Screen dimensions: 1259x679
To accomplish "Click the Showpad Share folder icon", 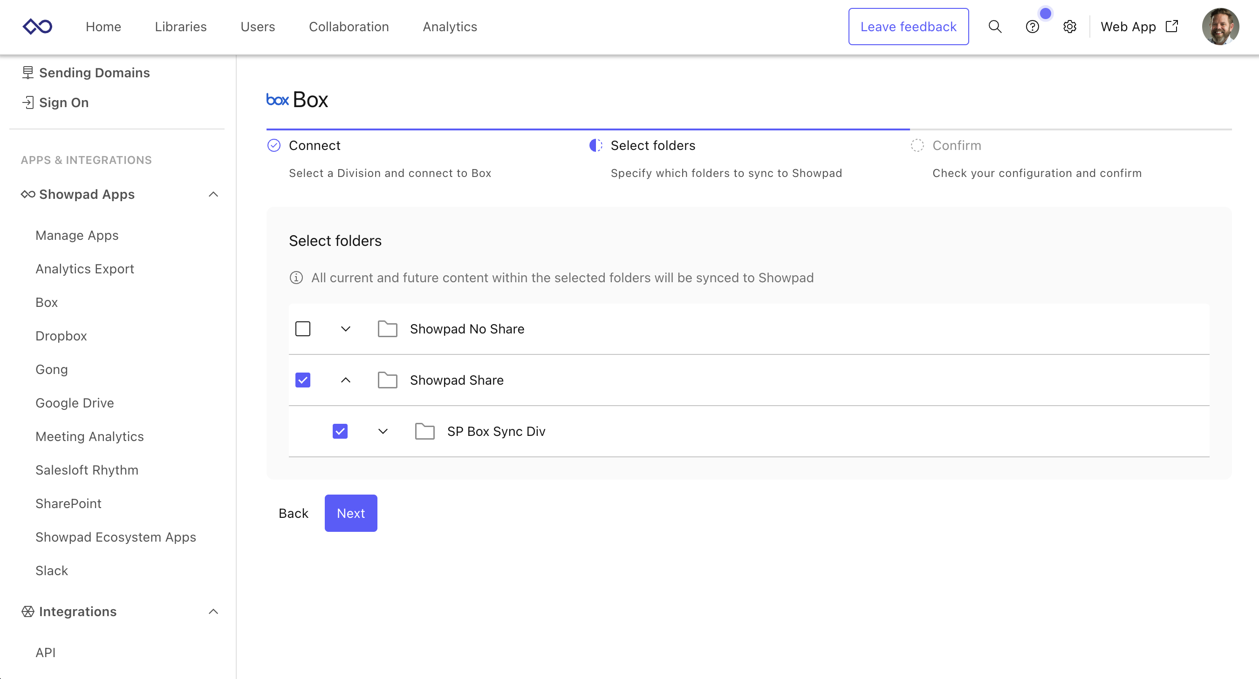I will click(x=387, y=380).
